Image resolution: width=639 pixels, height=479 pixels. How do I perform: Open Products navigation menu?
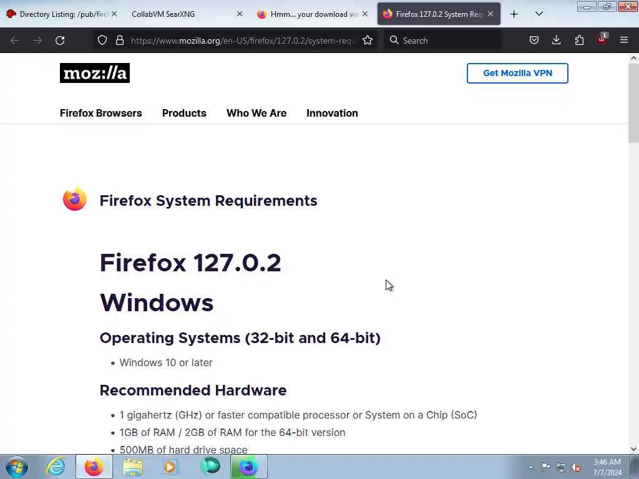184,114
